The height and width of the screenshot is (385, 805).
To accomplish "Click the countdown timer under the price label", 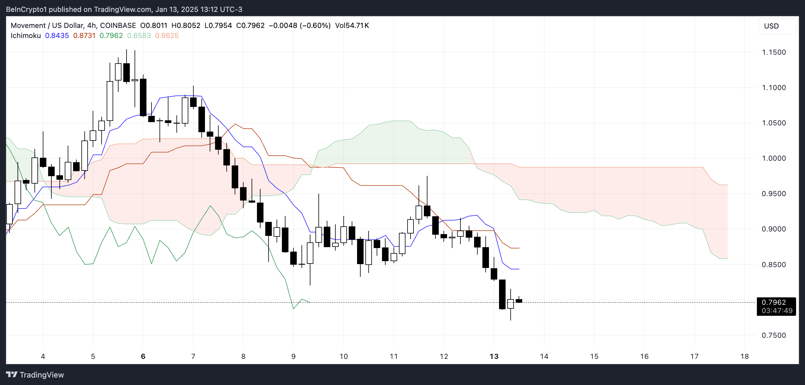I will 777,311.
